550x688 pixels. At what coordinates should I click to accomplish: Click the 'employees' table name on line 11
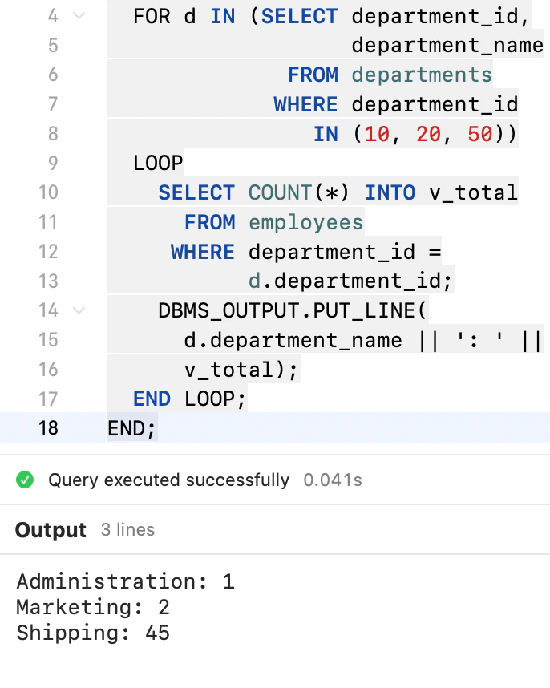coord(305,222)
